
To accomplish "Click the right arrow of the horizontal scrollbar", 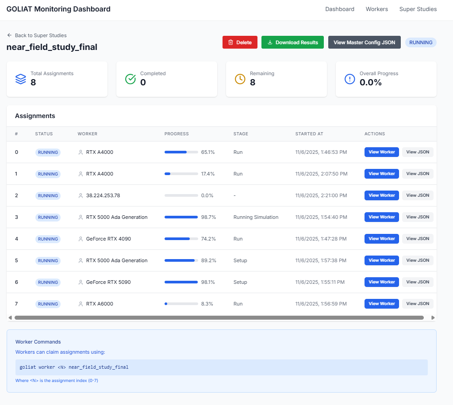I will pos(433,317).
